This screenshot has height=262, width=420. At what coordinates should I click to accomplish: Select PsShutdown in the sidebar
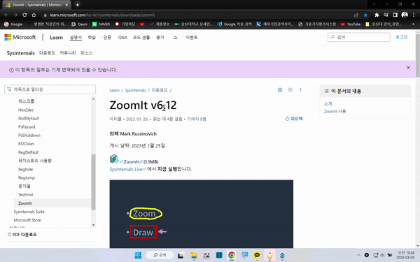(x=29, y=136)
